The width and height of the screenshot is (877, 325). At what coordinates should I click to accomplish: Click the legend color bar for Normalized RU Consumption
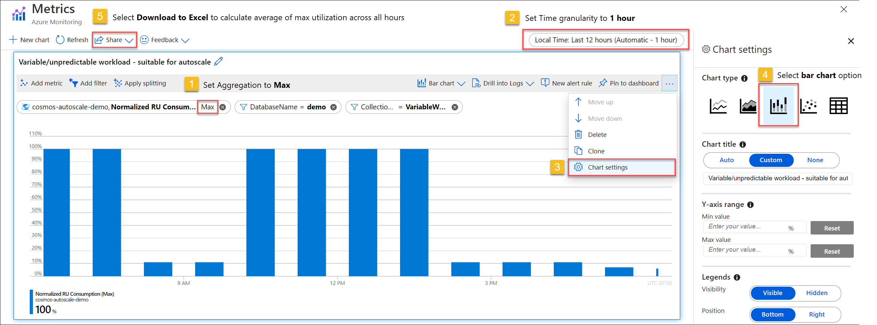[x=31, y=301]
